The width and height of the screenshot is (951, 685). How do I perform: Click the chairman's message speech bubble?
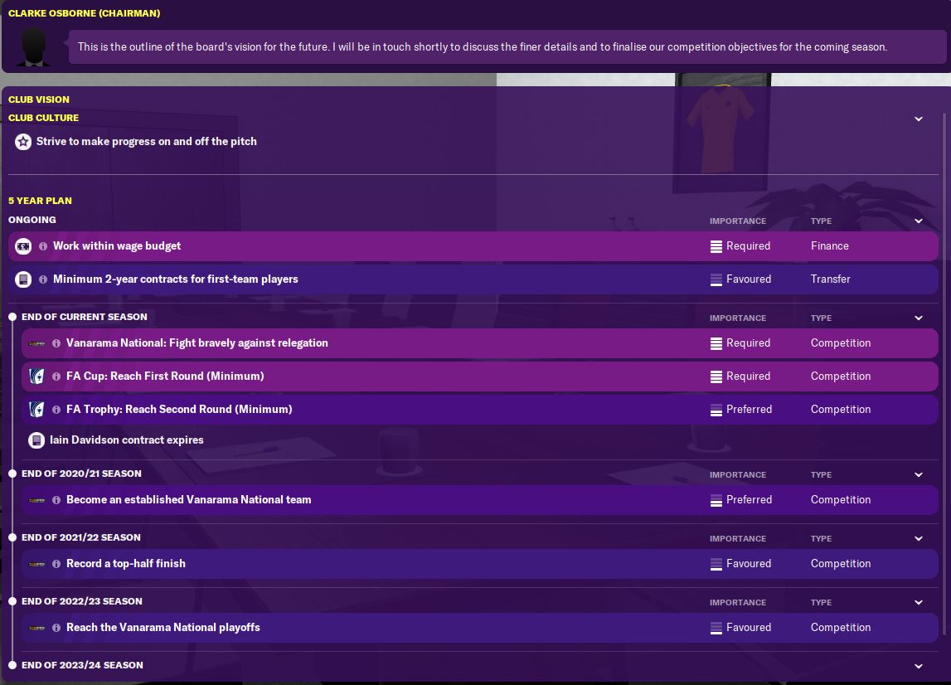(507, 47)
